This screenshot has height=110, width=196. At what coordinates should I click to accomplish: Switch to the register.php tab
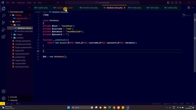pos(43,8)
